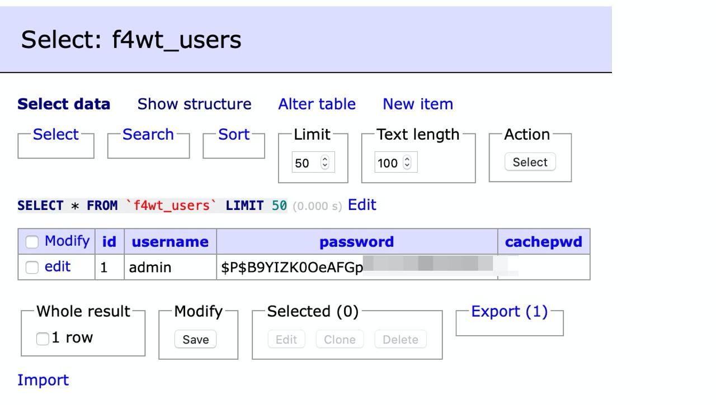Tick the checkbox for the admin row
This screenshot has height=405, width=716.
pos(33,268)
